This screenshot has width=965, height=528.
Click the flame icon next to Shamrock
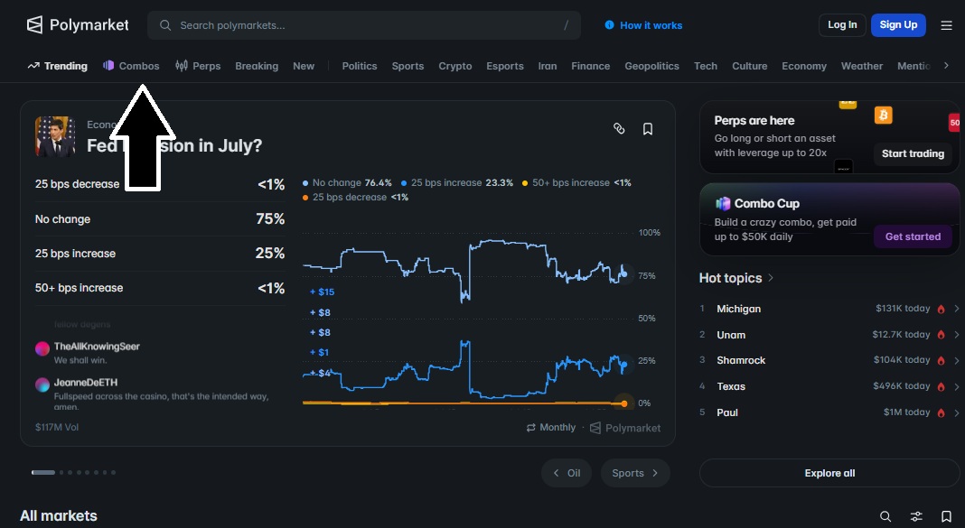pos(941,361)
